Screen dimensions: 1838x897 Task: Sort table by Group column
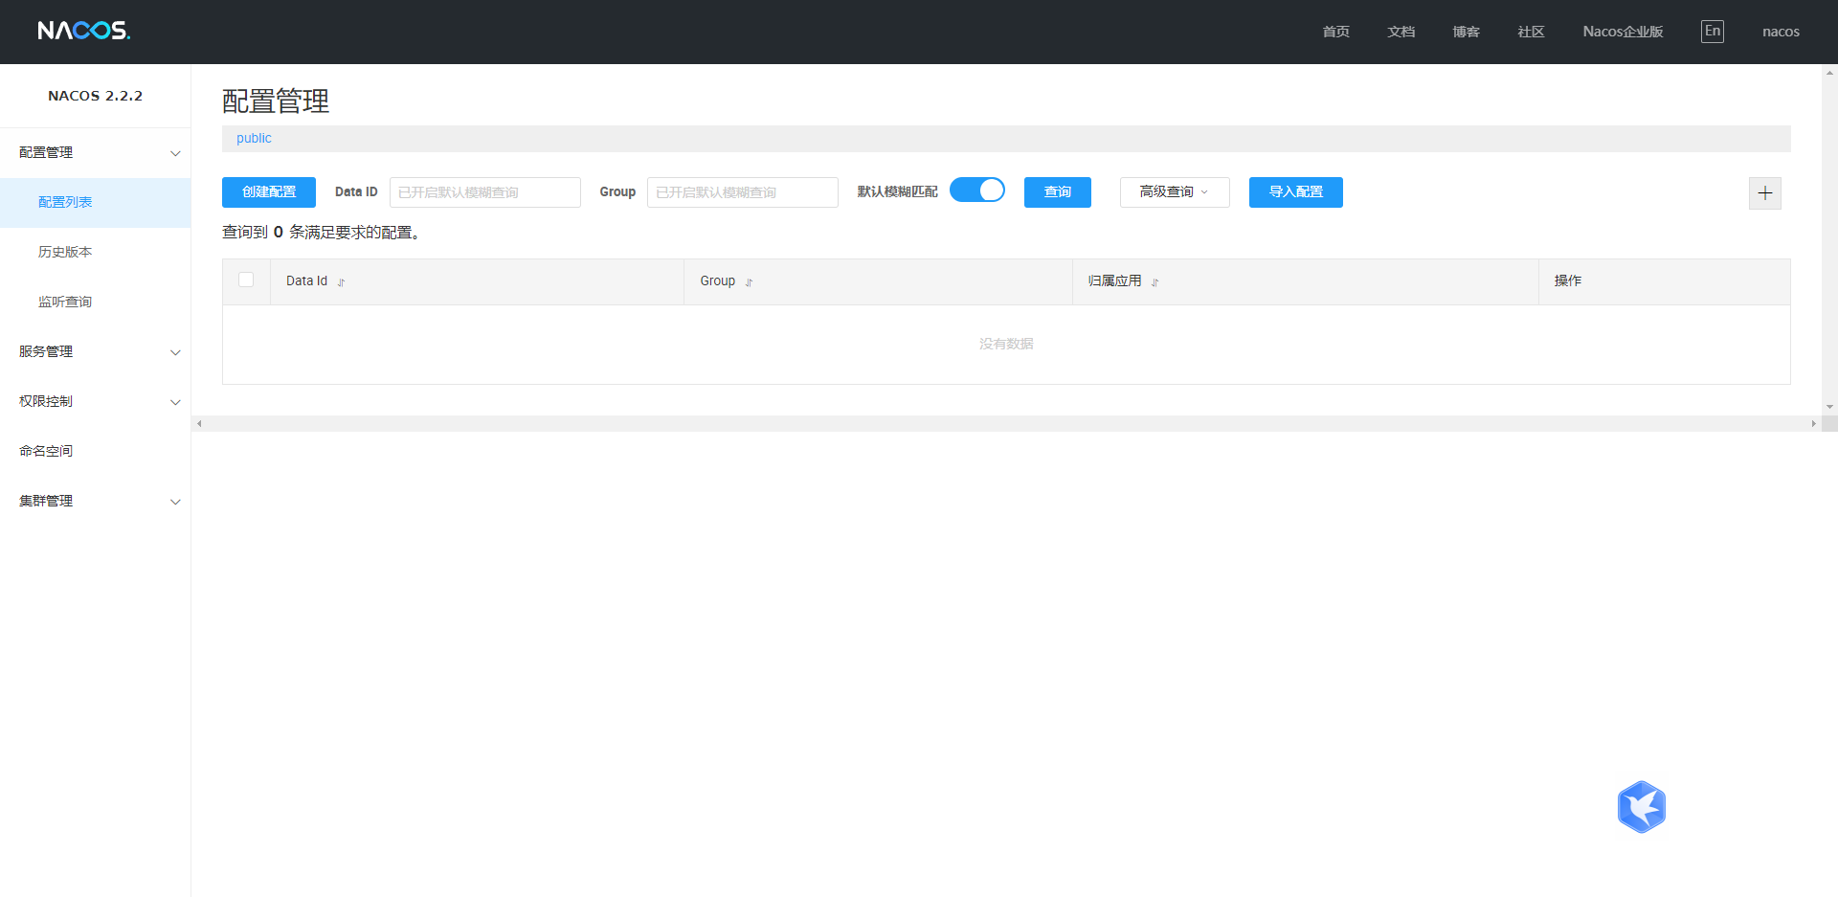click(x=749, y=282)
